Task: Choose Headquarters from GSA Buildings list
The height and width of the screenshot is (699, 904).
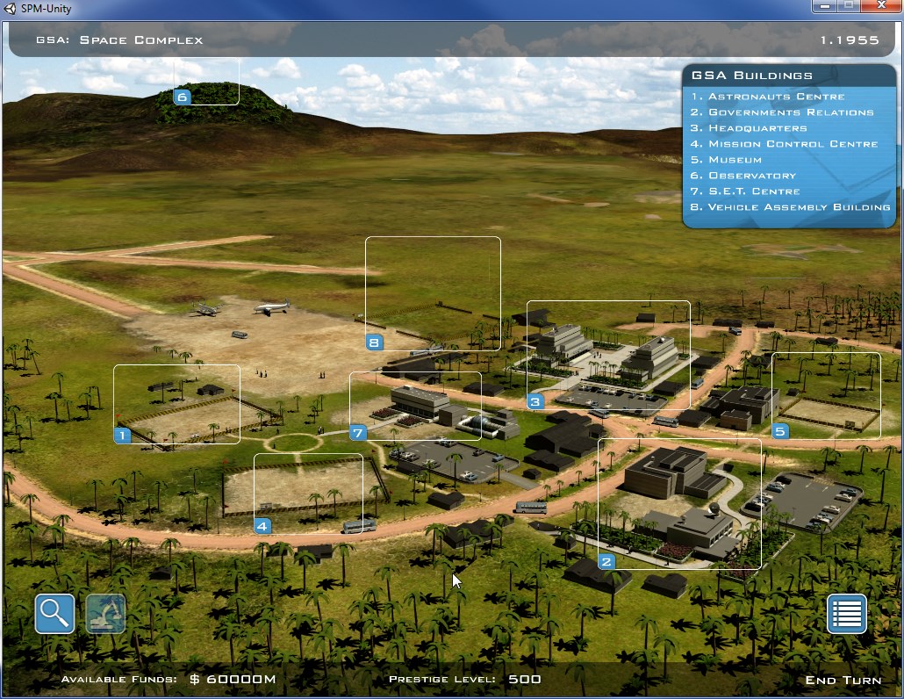Action: click(x=757, y=128)
